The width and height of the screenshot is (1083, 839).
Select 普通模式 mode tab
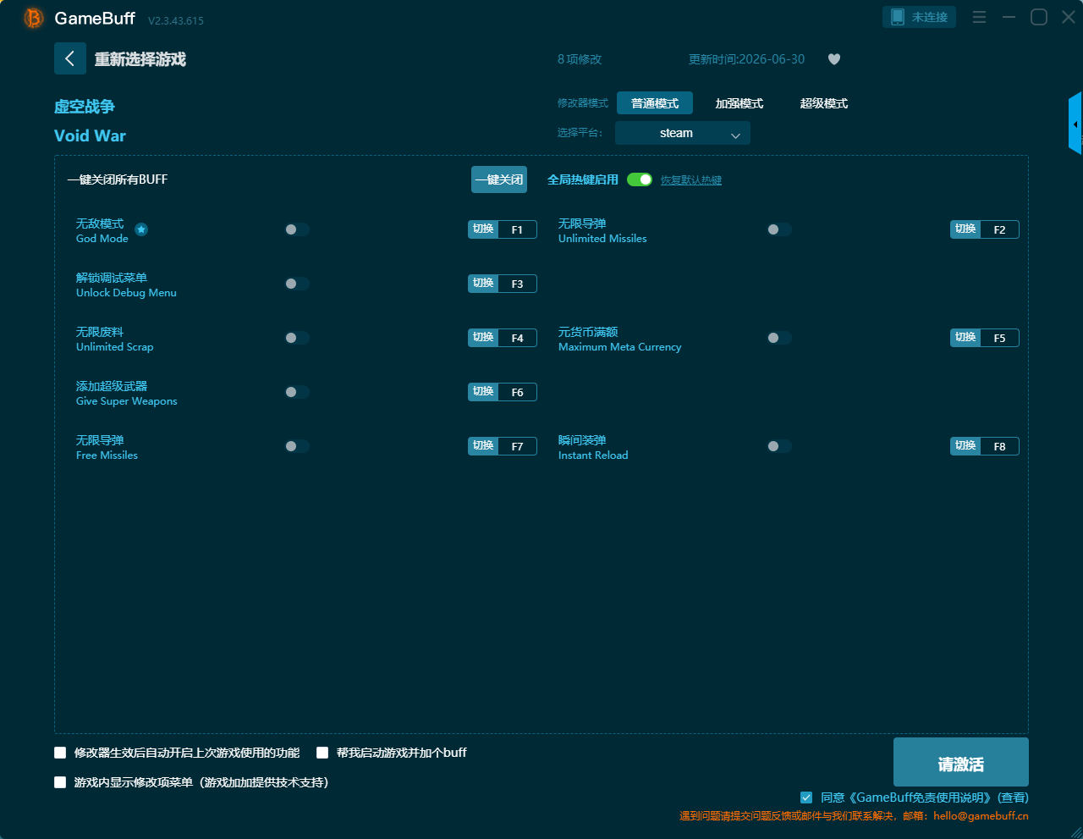(x=655, y=103)
